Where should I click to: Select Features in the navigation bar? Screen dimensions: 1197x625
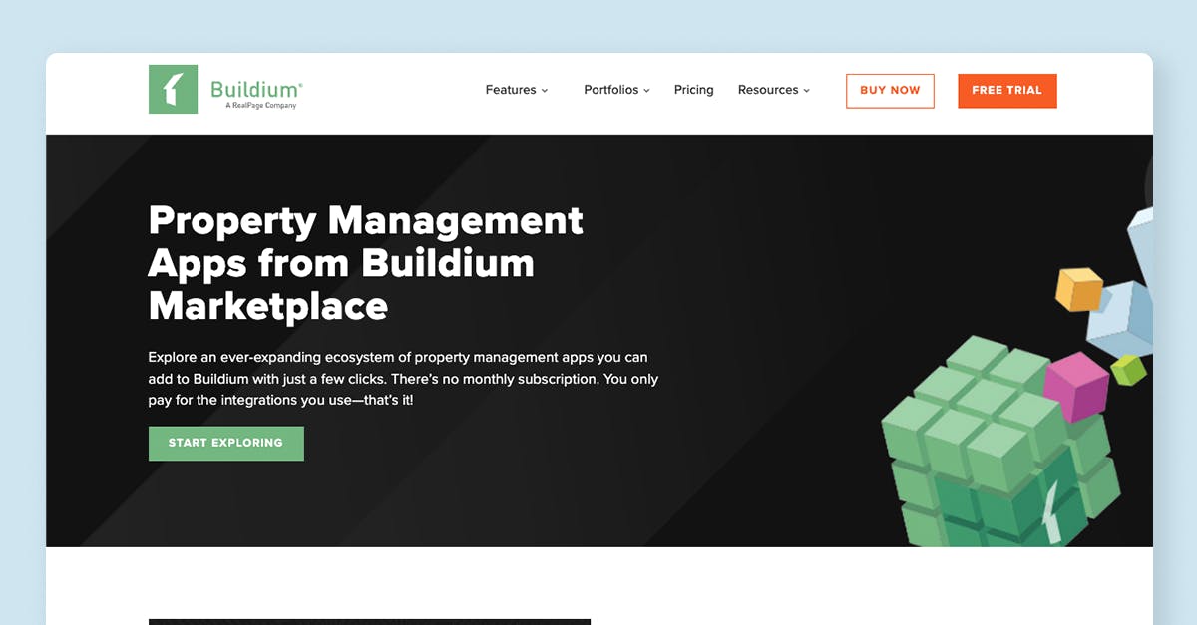point(511,89)
